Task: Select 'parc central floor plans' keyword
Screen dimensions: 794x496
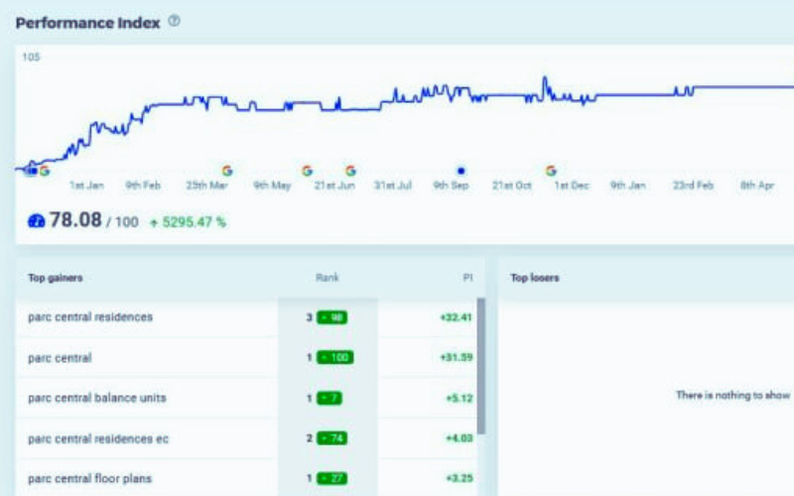Action: click(89, 478)
